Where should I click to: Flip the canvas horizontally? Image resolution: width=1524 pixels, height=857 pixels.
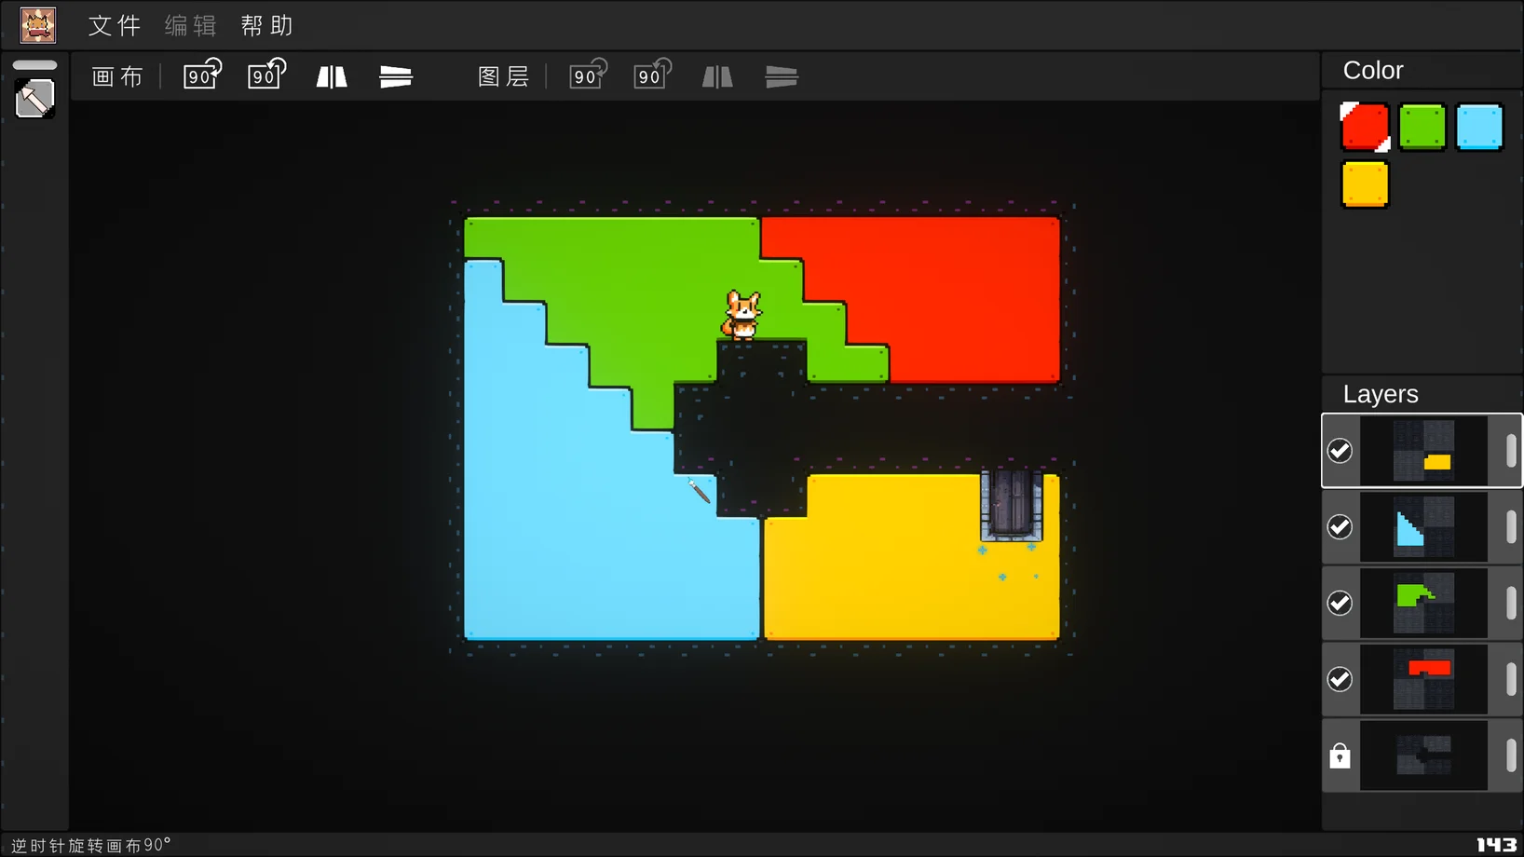[332, 76]
